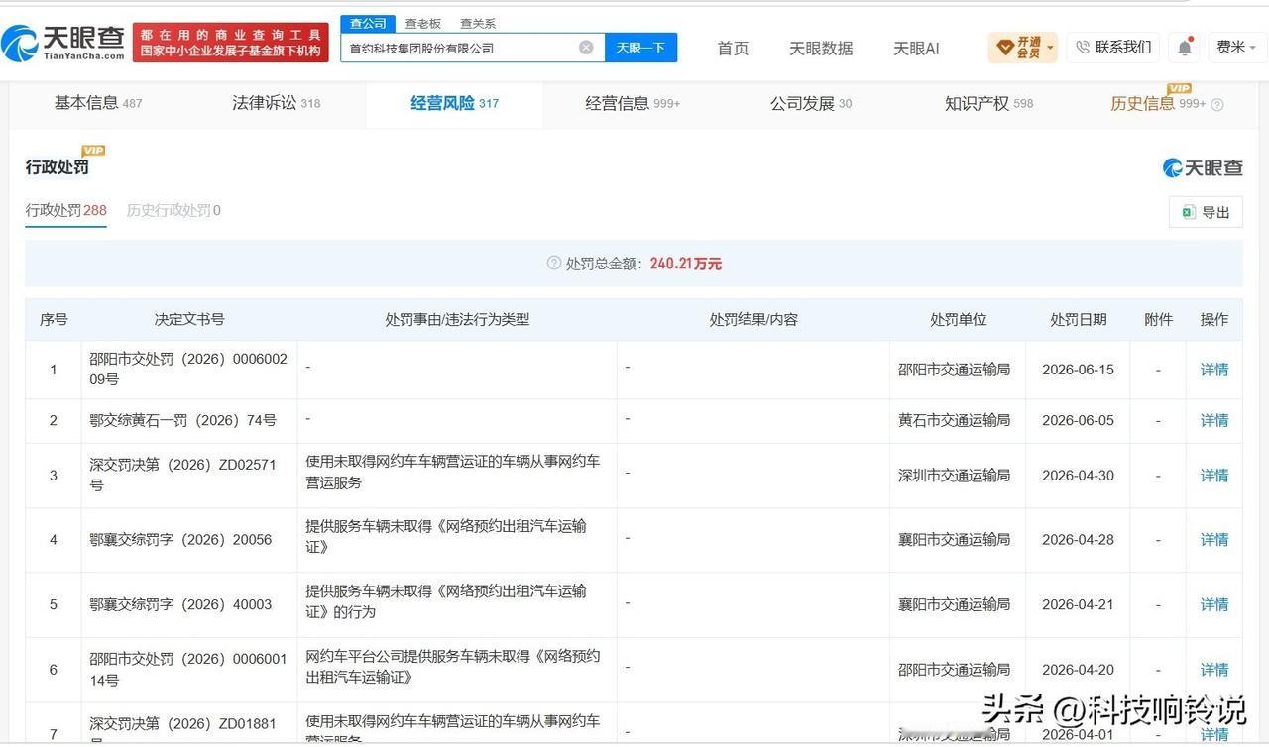Click document number 鄂交综黄石一罚（2026）74号
The height and width of the screenshot is (747, 1269).
(x=182, y=420)
